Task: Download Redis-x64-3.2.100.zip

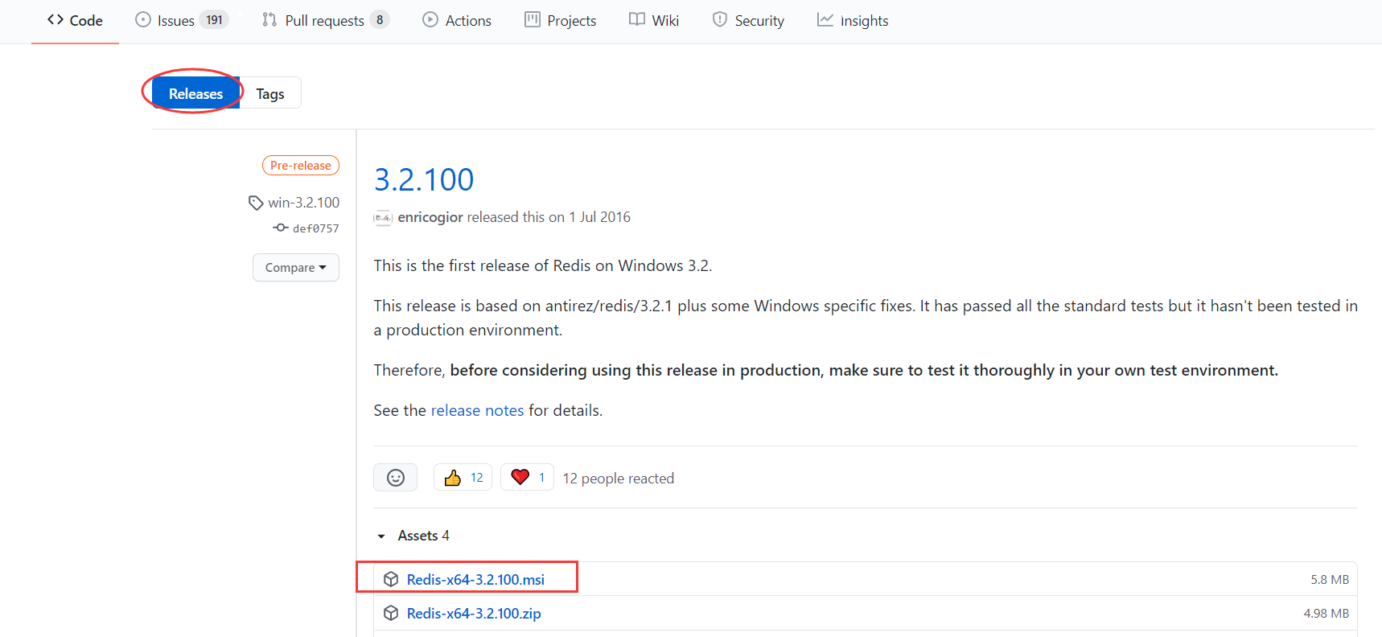Action: (x=474, y=613)
